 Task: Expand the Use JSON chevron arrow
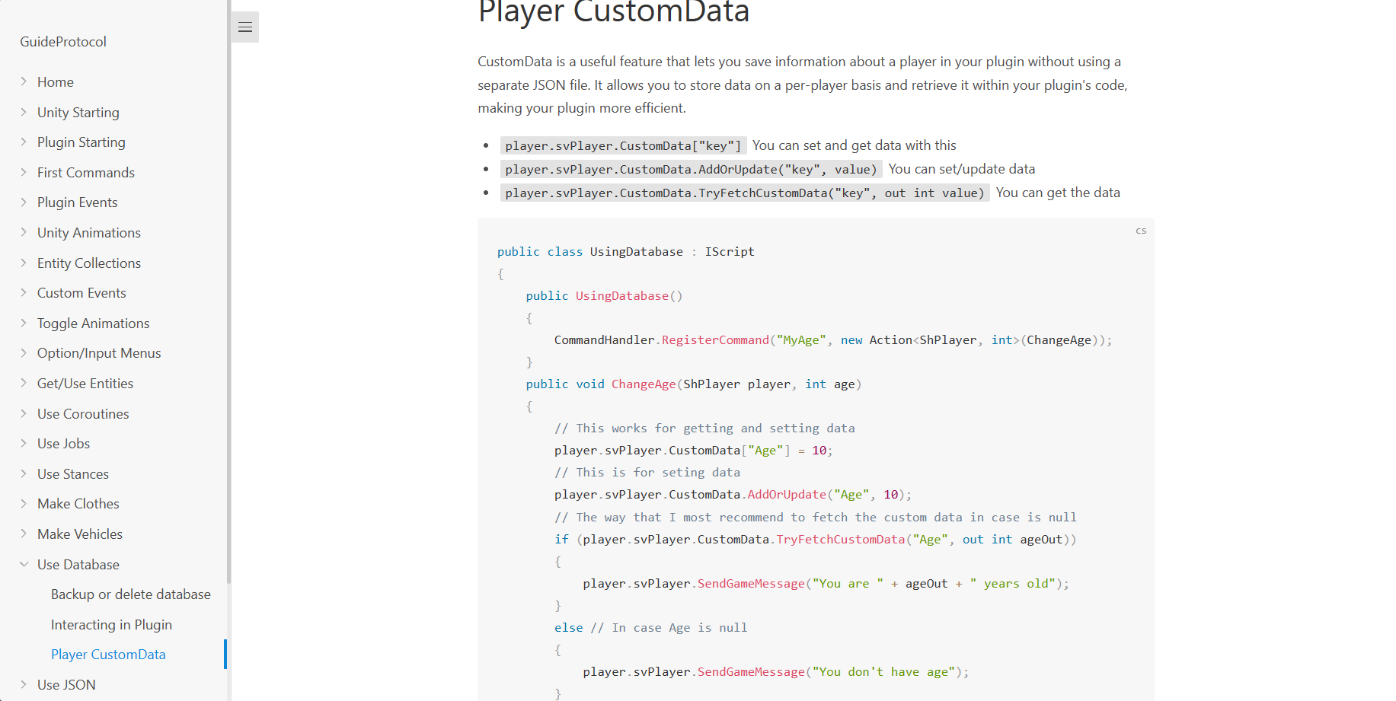[x=24, y=684]
